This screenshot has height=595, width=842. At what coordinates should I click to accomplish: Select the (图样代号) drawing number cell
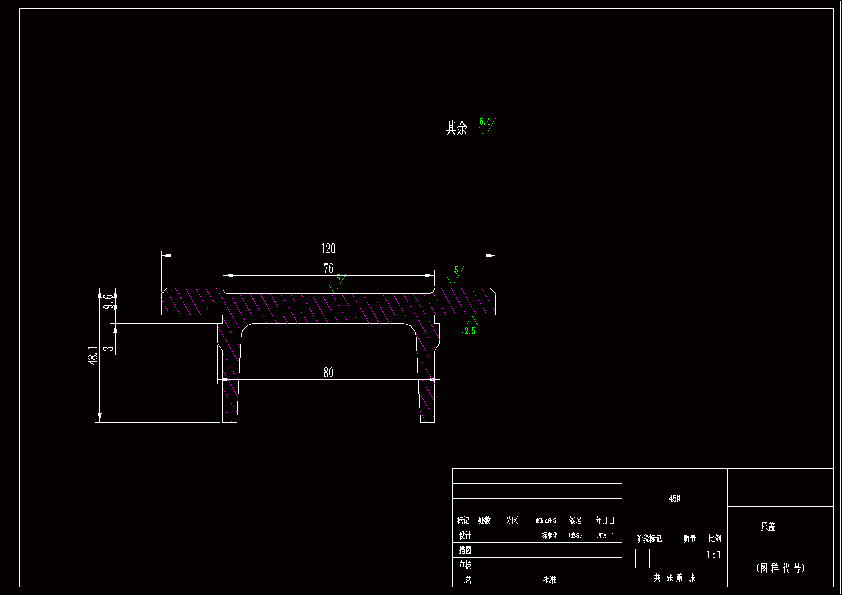pyautogui.click(x=780, y=568)
